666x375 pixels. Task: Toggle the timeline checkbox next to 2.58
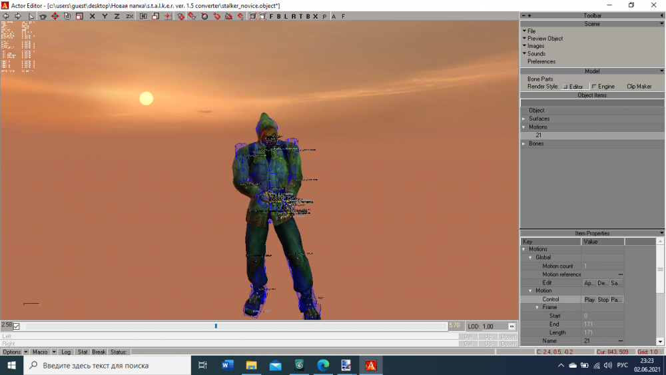point(16,326)
